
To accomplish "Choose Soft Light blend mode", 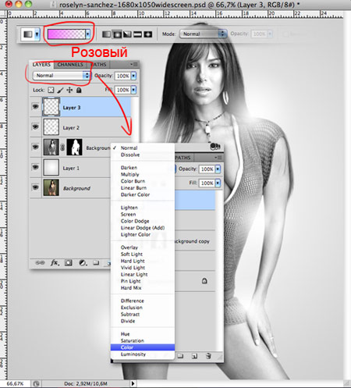I will 132,254.
